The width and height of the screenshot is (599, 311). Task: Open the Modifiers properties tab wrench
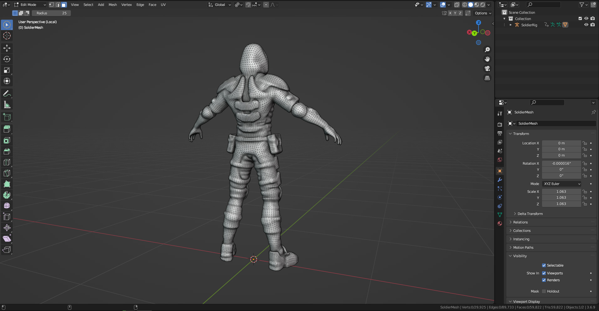click(500, 180)
